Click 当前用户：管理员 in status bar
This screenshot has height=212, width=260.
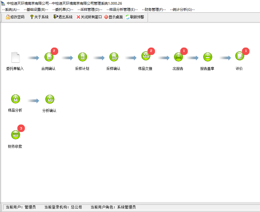(x=21, y=207)
